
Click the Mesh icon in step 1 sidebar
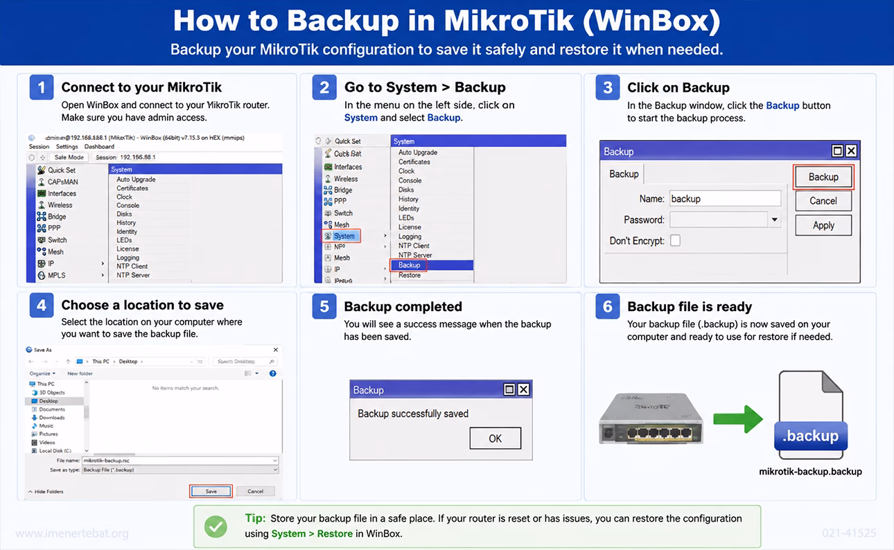point(42,251)
